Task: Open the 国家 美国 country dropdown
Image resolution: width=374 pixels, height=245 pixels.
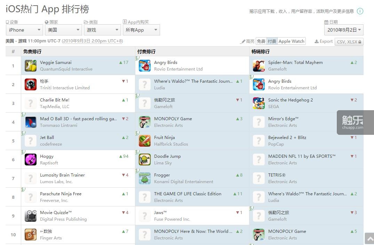Action: 63,30
